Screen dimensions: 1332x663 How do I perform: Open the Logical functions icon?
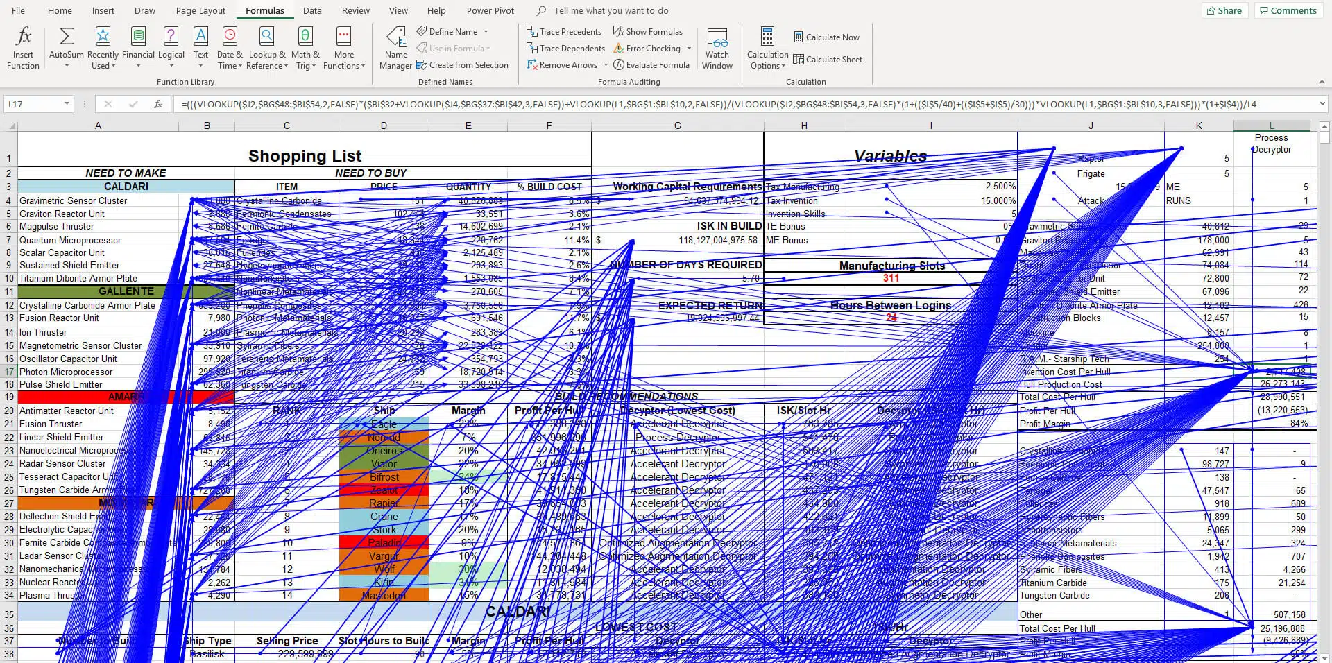(x=171, y=36)
